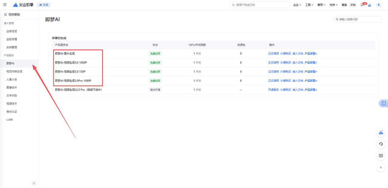The height and width of the screenshot is (188, 388).
Task: Click the Volcano Engine logo
Action: [x=23, y=5]
